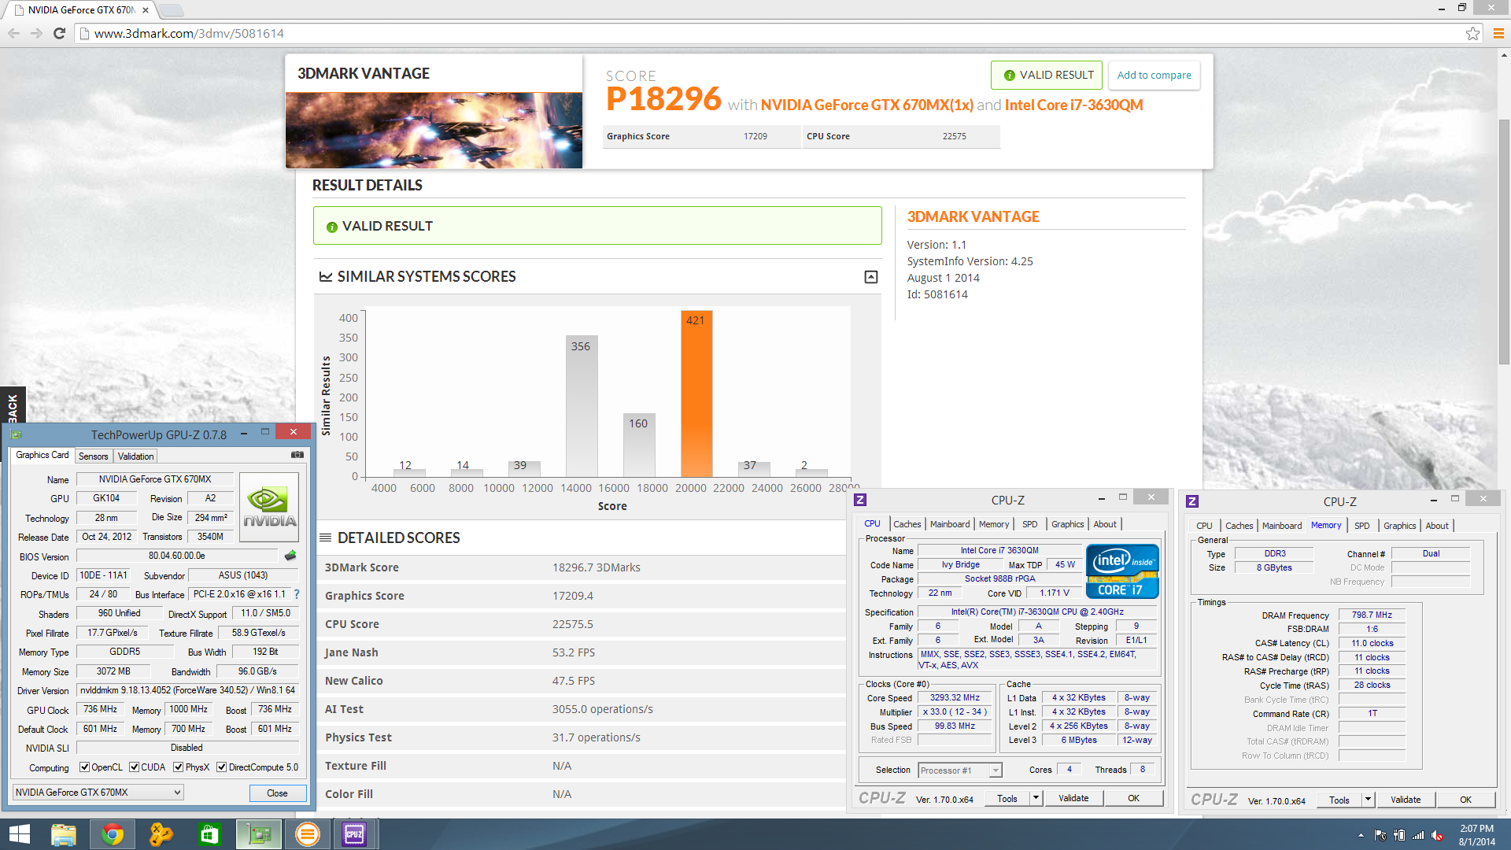The width and height of the screenshot is (1511, 850).
Task: Open Mainboard tab in left CPU-Z
Action: (950, 524)
